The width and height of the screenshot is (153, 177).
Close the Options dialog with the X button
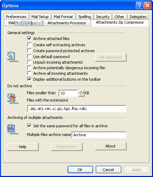coord(147,5)
